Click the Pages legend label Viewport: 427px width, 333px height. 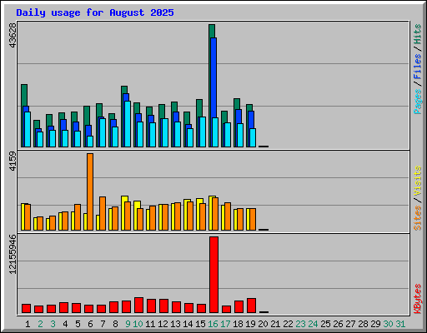pyautogui.click(x=417, y=102)
